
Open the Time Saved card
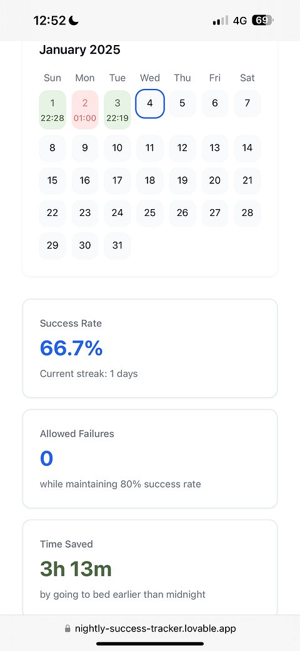coord(150,567)
